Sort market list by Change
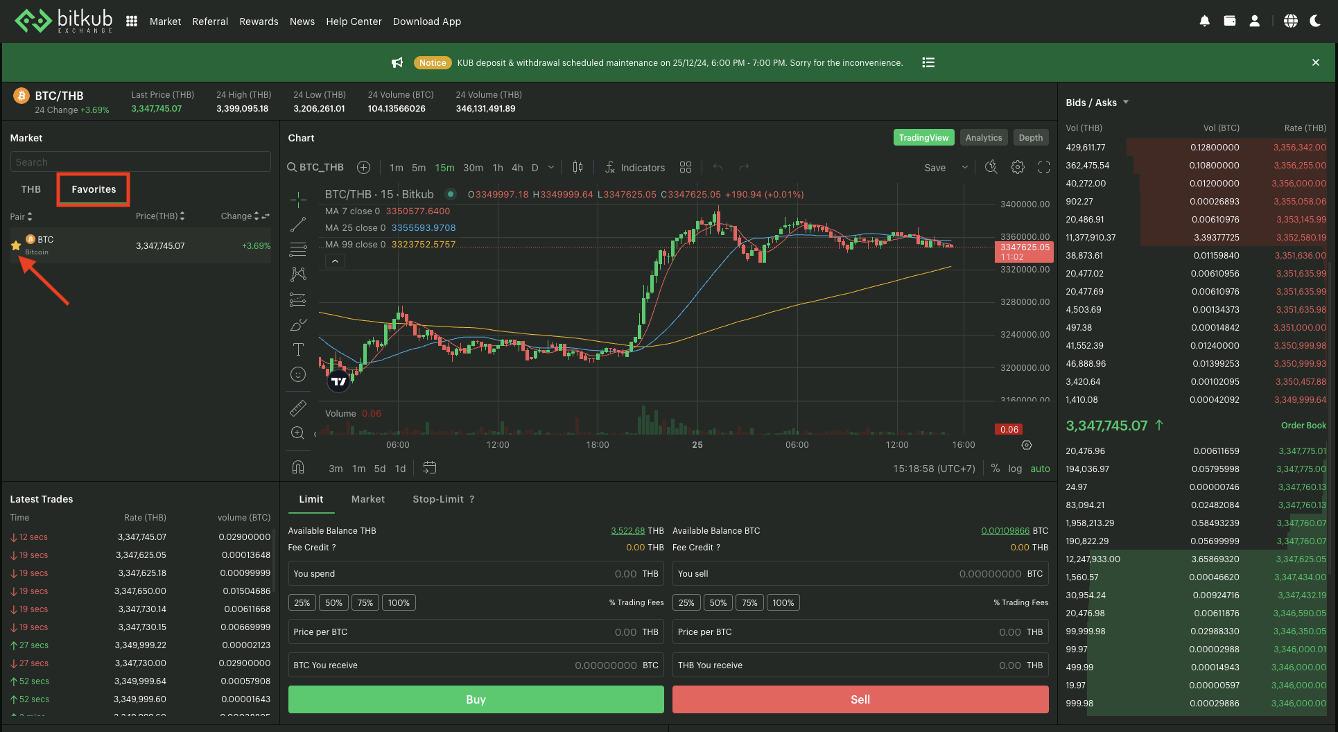This screenshot has height=732, width=1338. coord(240,216)
